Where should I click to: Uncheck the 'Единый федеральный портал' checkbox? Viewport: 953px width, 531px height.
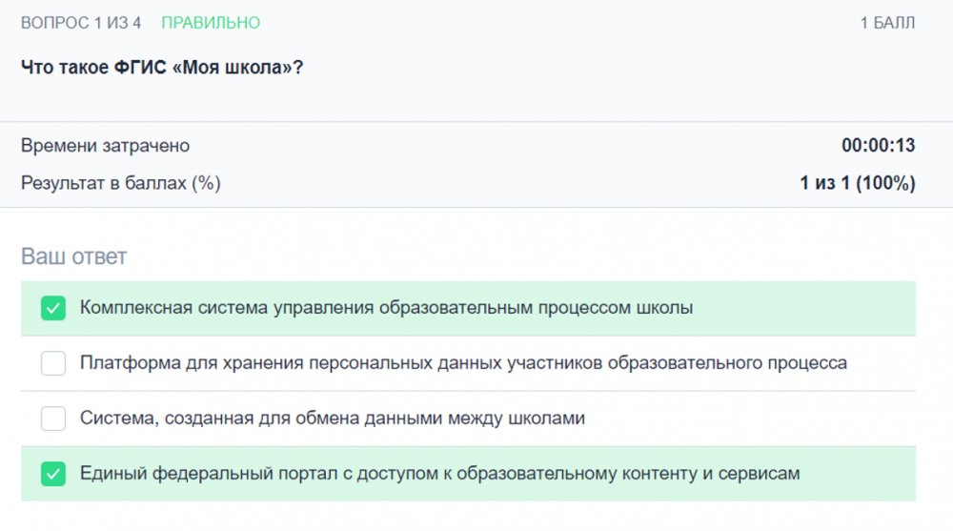(53, 474)
